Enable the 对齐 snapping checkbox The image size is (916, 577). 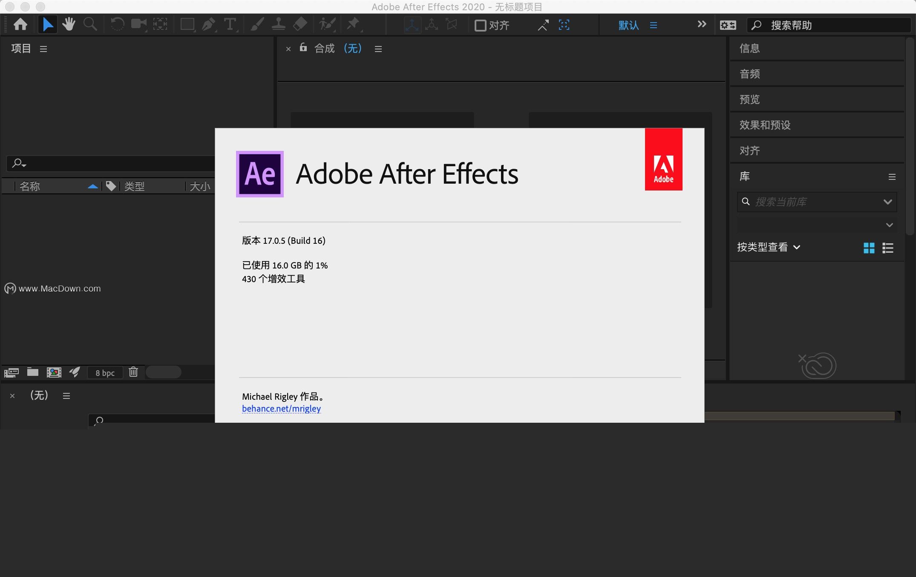(x=480, y=26)
